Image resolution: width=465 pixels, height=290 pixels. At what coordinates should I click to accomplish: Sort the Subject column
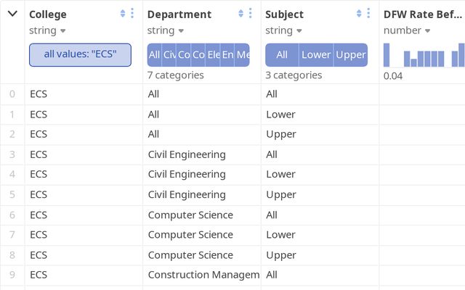click(359, 14)
